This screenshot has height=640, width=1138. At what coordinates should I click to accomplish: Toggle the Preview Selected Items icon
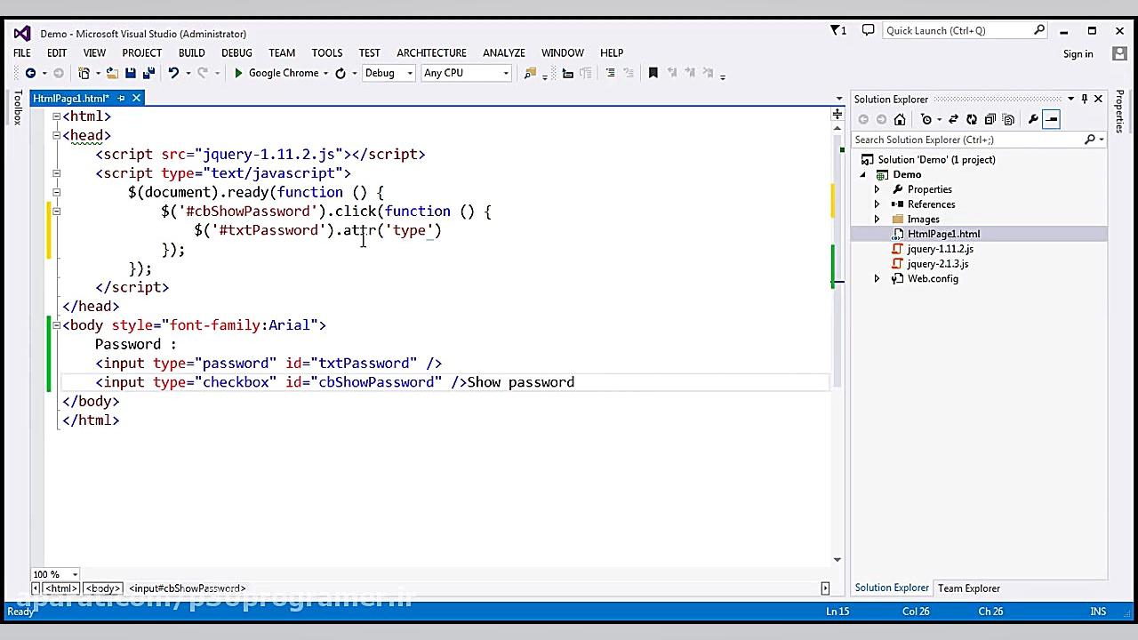[x=1052, y=119]
